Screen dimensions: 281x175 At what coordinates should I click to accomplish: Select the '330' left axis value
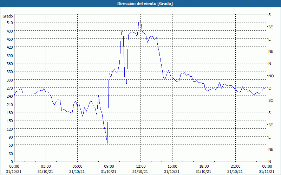[10, 72]
